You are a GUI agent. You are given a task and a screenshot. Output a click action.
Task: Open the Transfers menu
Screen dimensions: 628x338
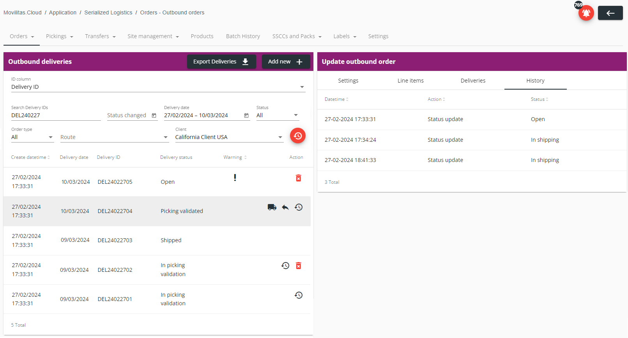click(100, 36)
